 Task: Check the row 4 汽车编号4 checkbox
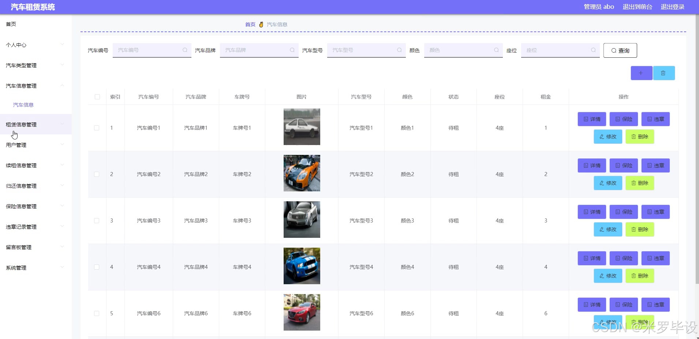[97, 267]
